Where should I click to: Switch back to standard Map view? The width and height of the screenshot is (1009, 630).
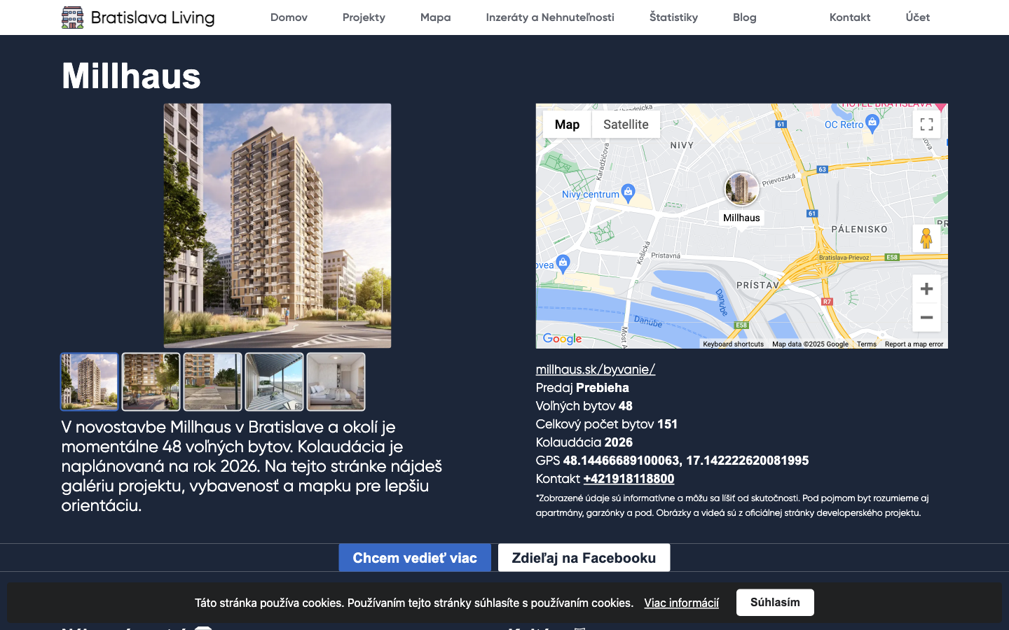click(568, 124)
